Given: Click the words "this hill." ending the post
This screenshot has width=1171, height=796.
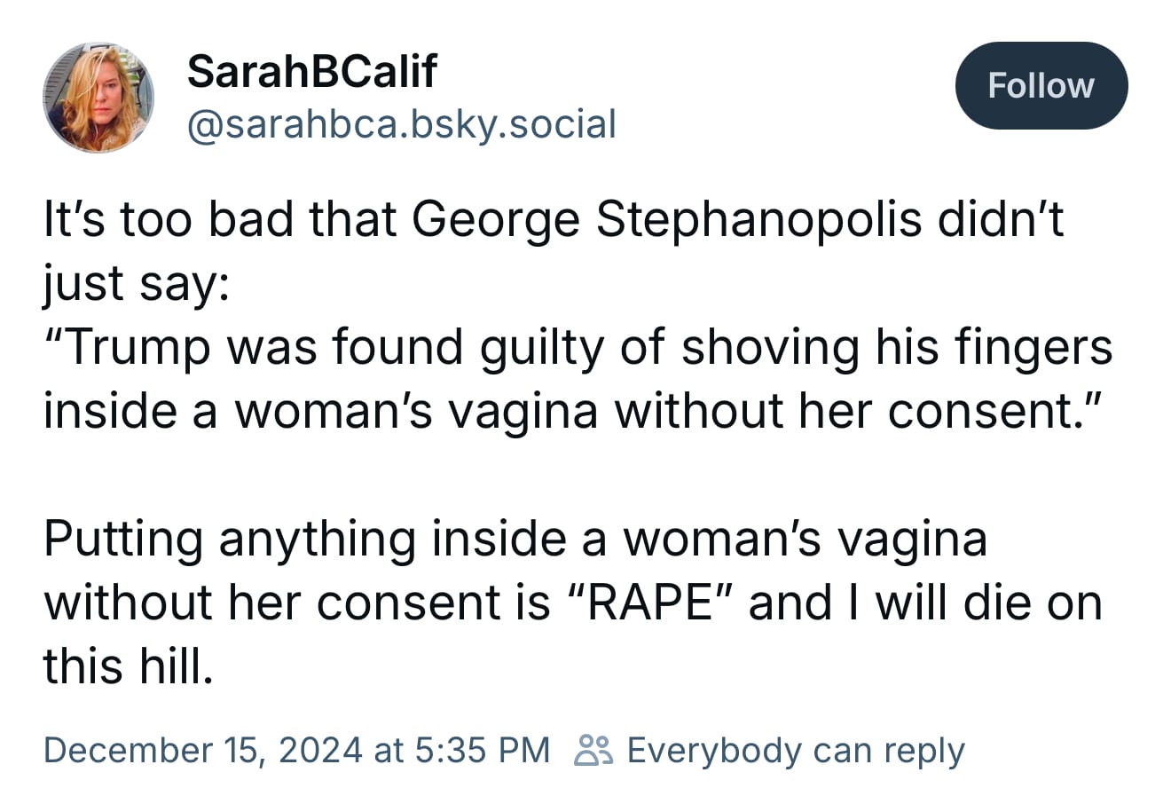Looking at the screenshot, I should click(129, 666).
